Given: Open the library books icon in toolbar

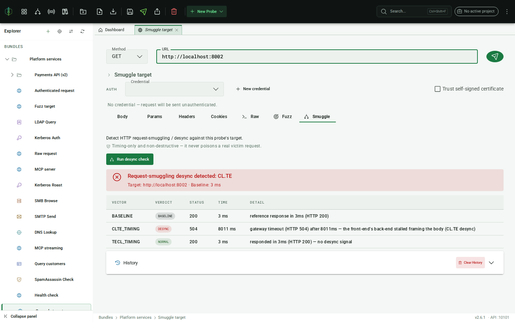Looking at the screenshot, I should pos(65,11).
